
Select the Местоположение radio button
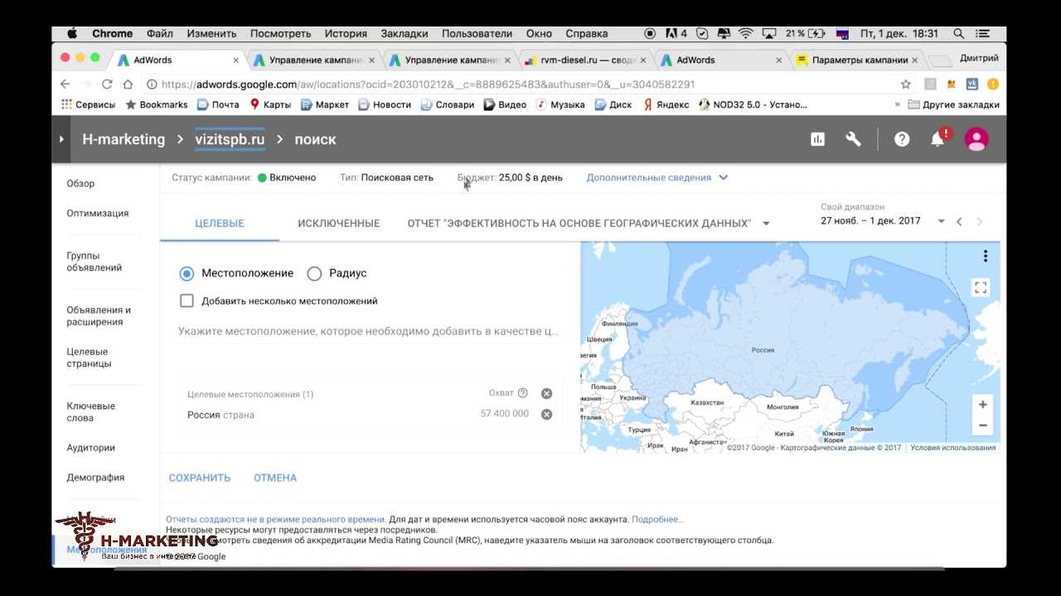pyautogui.click(x=187, y=273)
